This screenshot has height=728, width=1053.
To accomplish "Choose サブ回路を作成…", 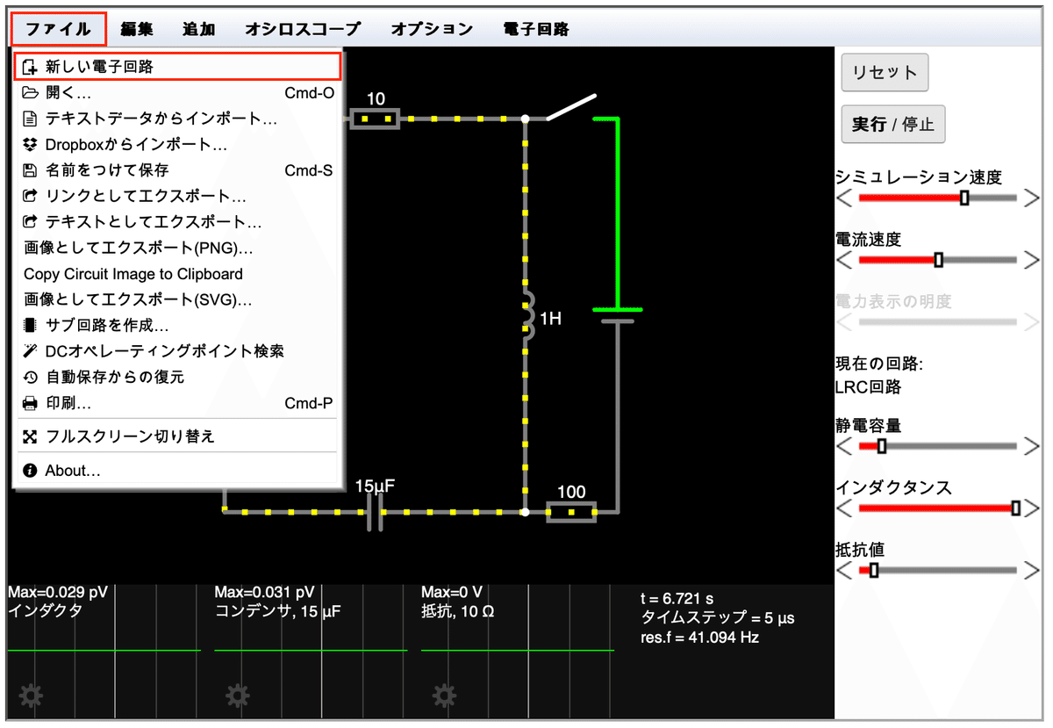I will [177, 325].
